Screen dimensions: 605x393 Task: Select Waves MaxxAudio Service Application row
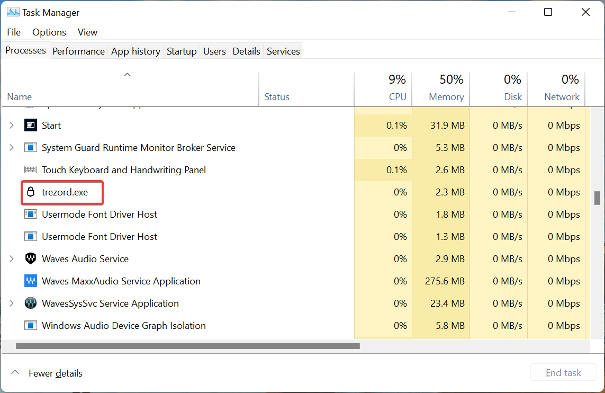coord(295,281)
